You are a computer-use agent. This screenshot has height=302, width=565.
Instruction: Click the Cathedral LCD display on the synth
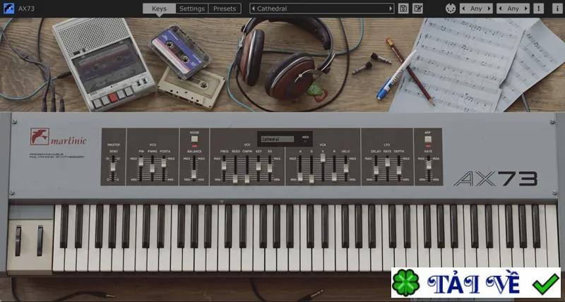point(278,139)
